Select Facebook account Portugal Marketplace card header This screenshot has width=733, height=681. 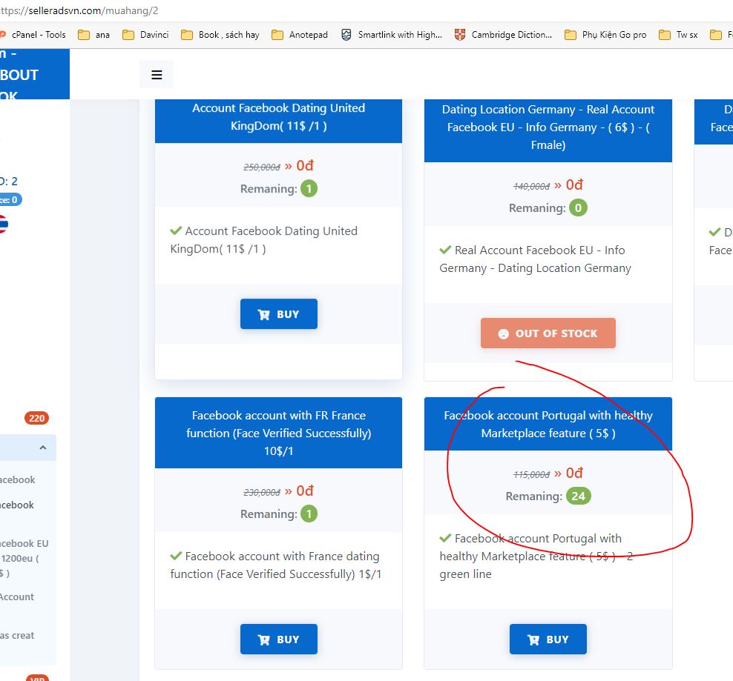coord(548,424)
